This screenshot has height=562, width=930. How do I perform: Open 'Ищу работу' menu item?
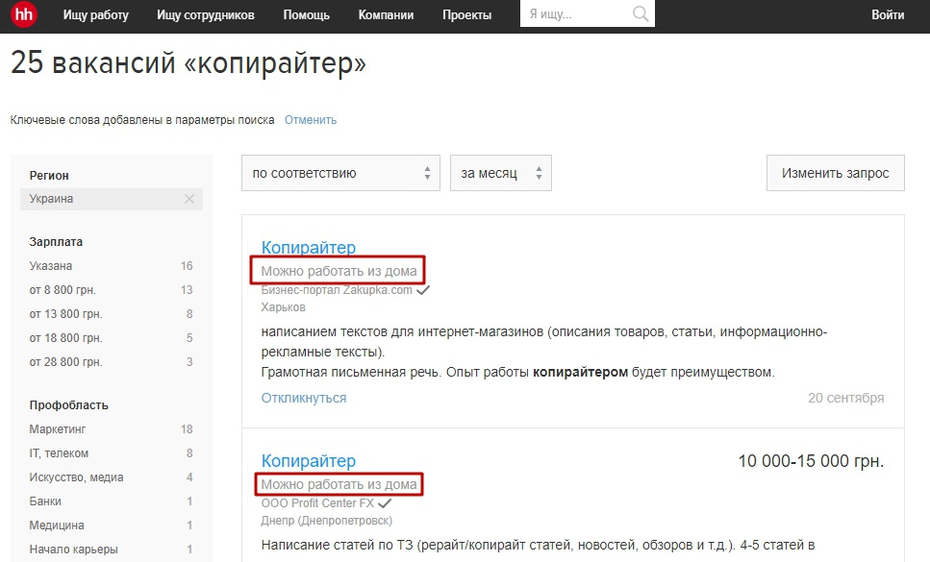click(x=95, y=15)
